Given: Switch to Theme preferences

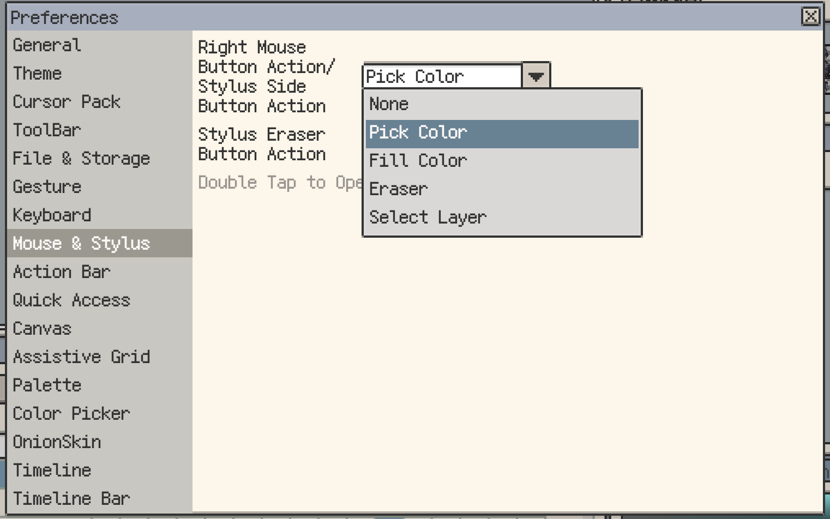Looking at the screenshot, I should tap(37, 74).
